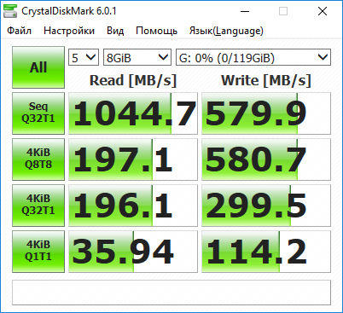Select the 4KiB Q8T8 read result 197.1

point(133,159)
